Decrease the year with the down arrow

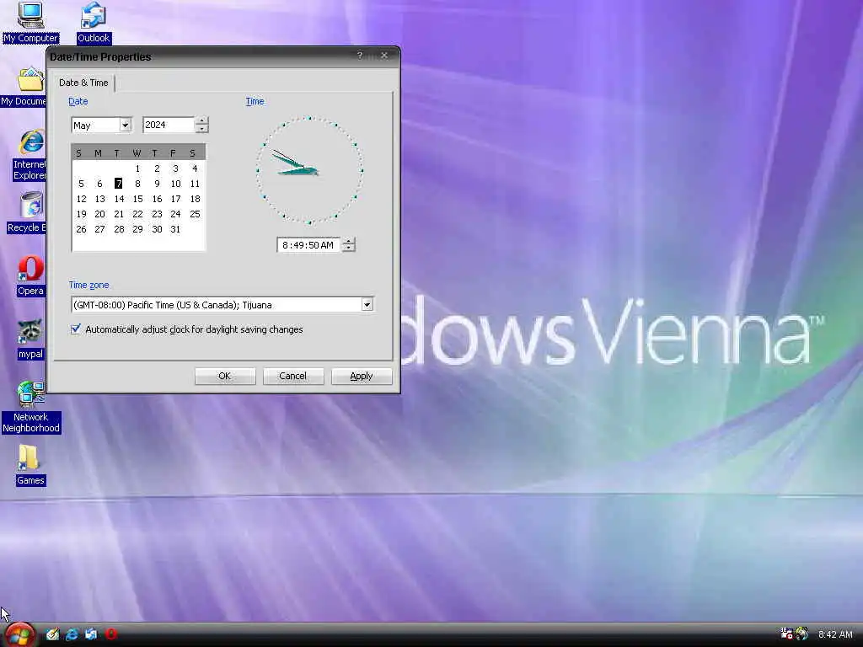click(202, 129)
